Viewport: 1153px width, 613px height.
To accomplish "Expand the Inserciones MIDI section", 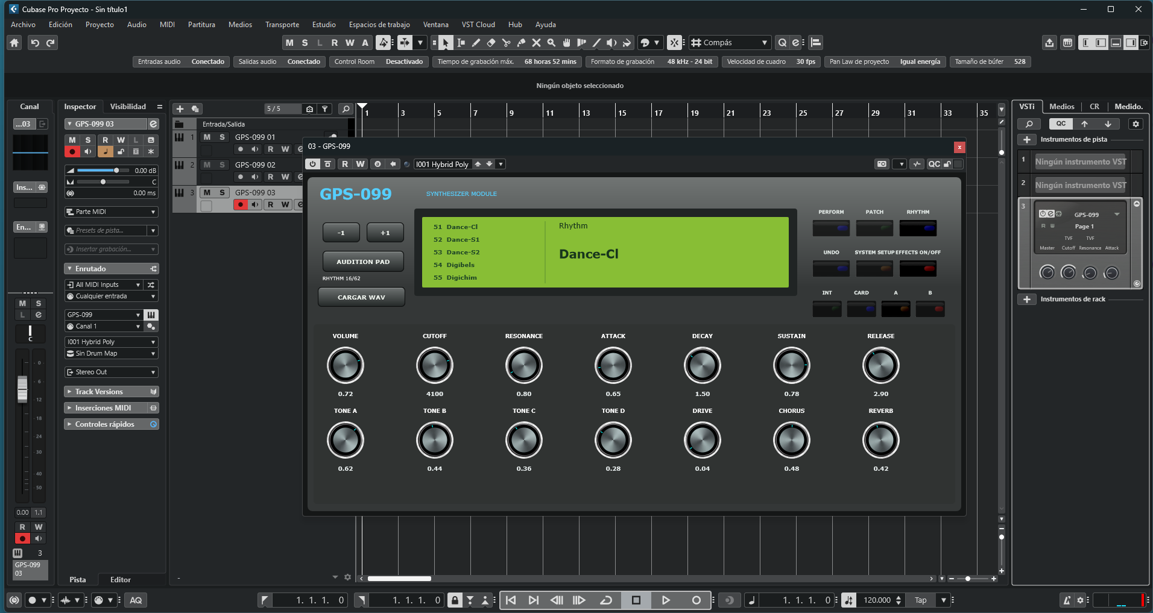I will pyautogui.click(x=112, y=408).
